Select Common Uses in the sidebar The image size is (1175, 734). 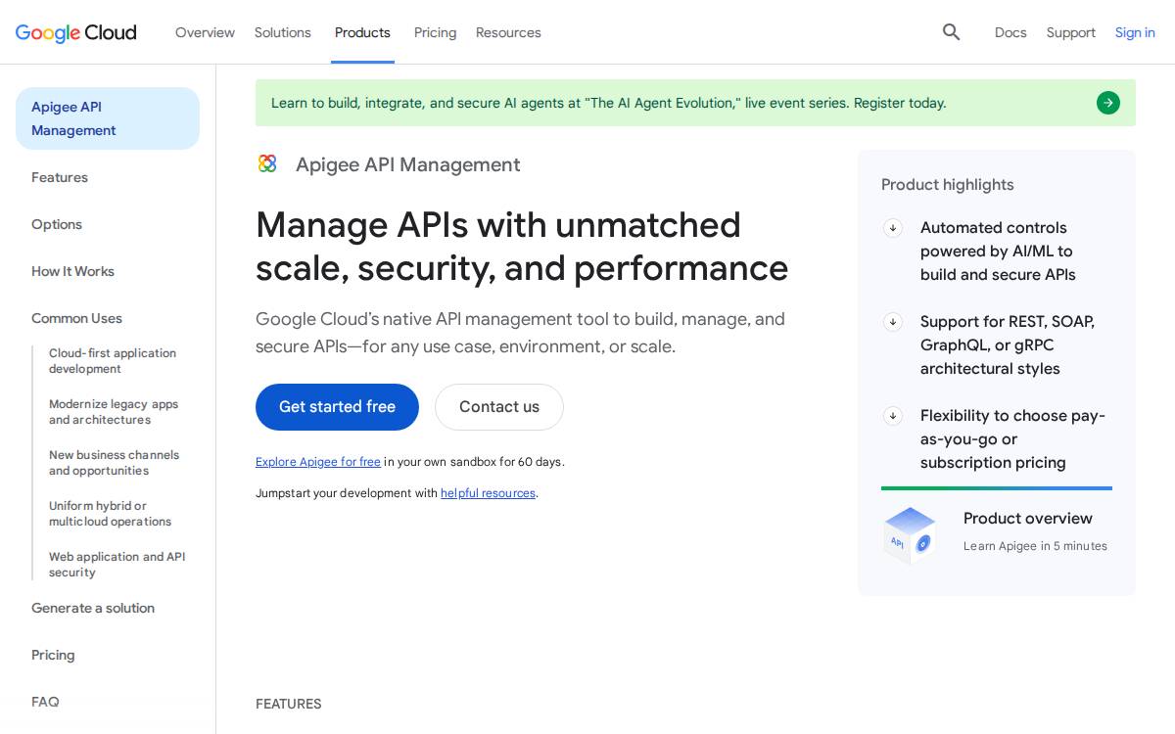(x=76, y=318)
